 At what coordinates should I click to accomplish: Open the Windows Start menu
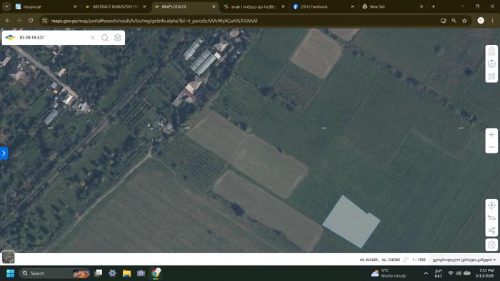coord(10,273)
